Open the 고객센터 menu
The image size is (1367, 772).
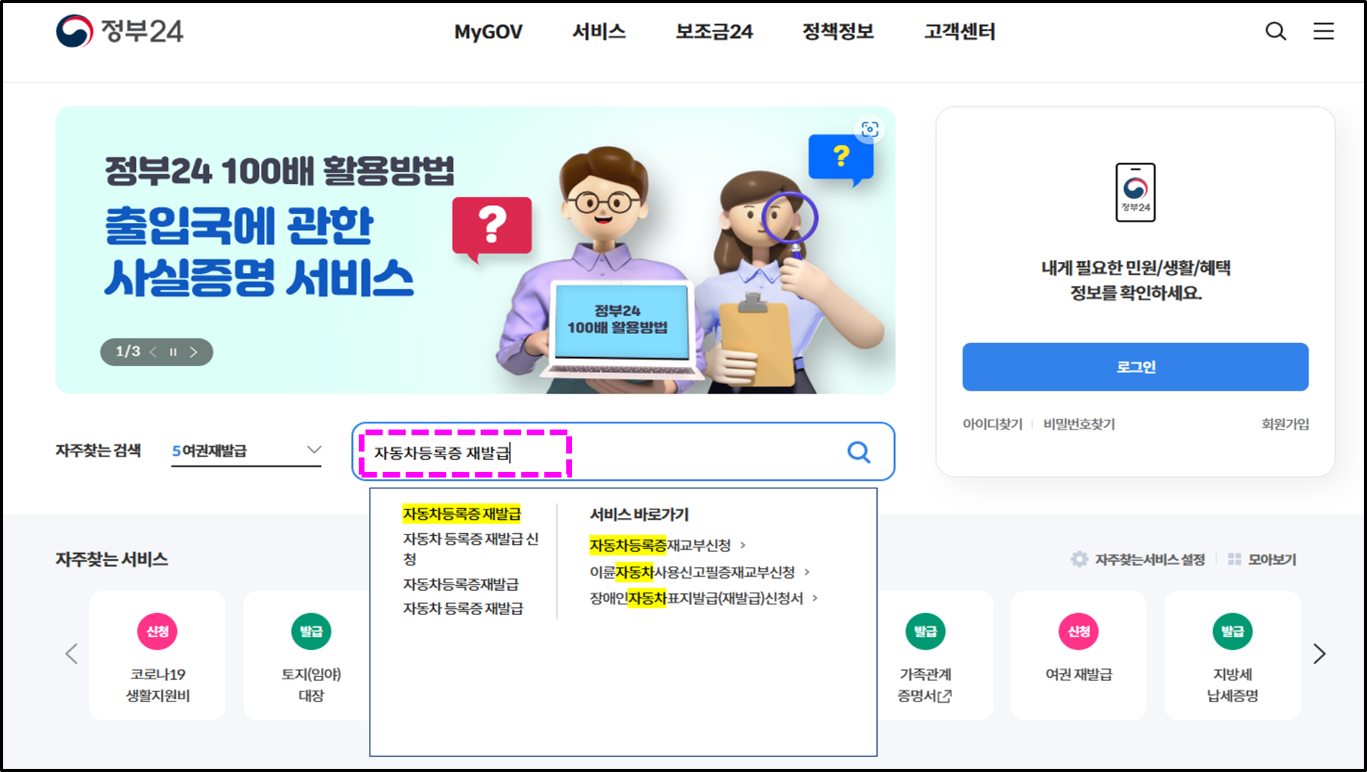[959, 31]
